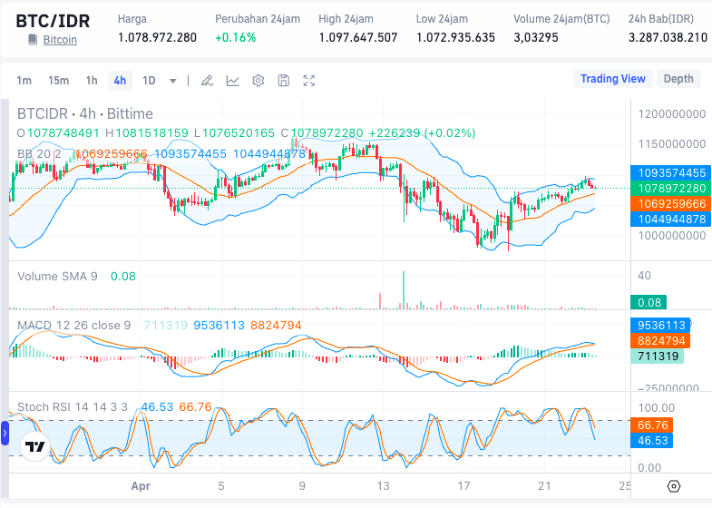Click the 24h Bab value 3.287.038.210

668,38
